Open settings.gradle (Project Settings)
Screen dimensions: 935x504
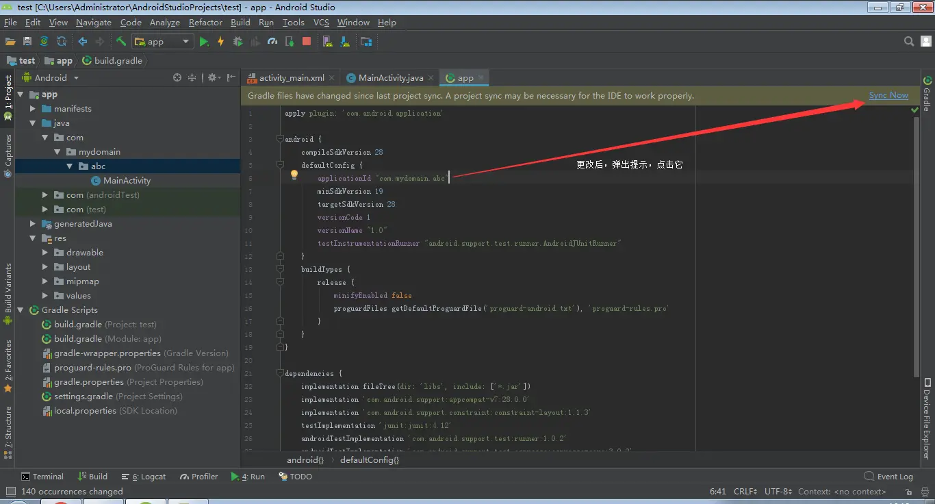click(x=112, y=396)
